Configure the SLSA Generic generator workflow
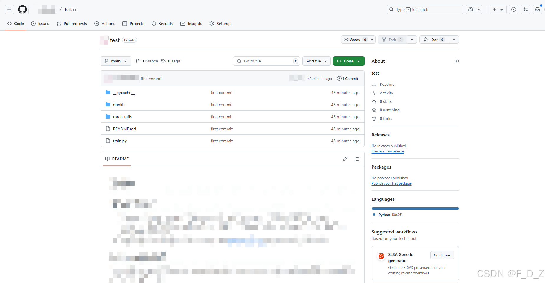Screen dimensions: 545x283 [442, 255]
